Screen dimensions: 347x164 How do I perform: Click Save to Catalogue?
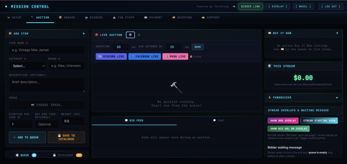pos(66,137)
